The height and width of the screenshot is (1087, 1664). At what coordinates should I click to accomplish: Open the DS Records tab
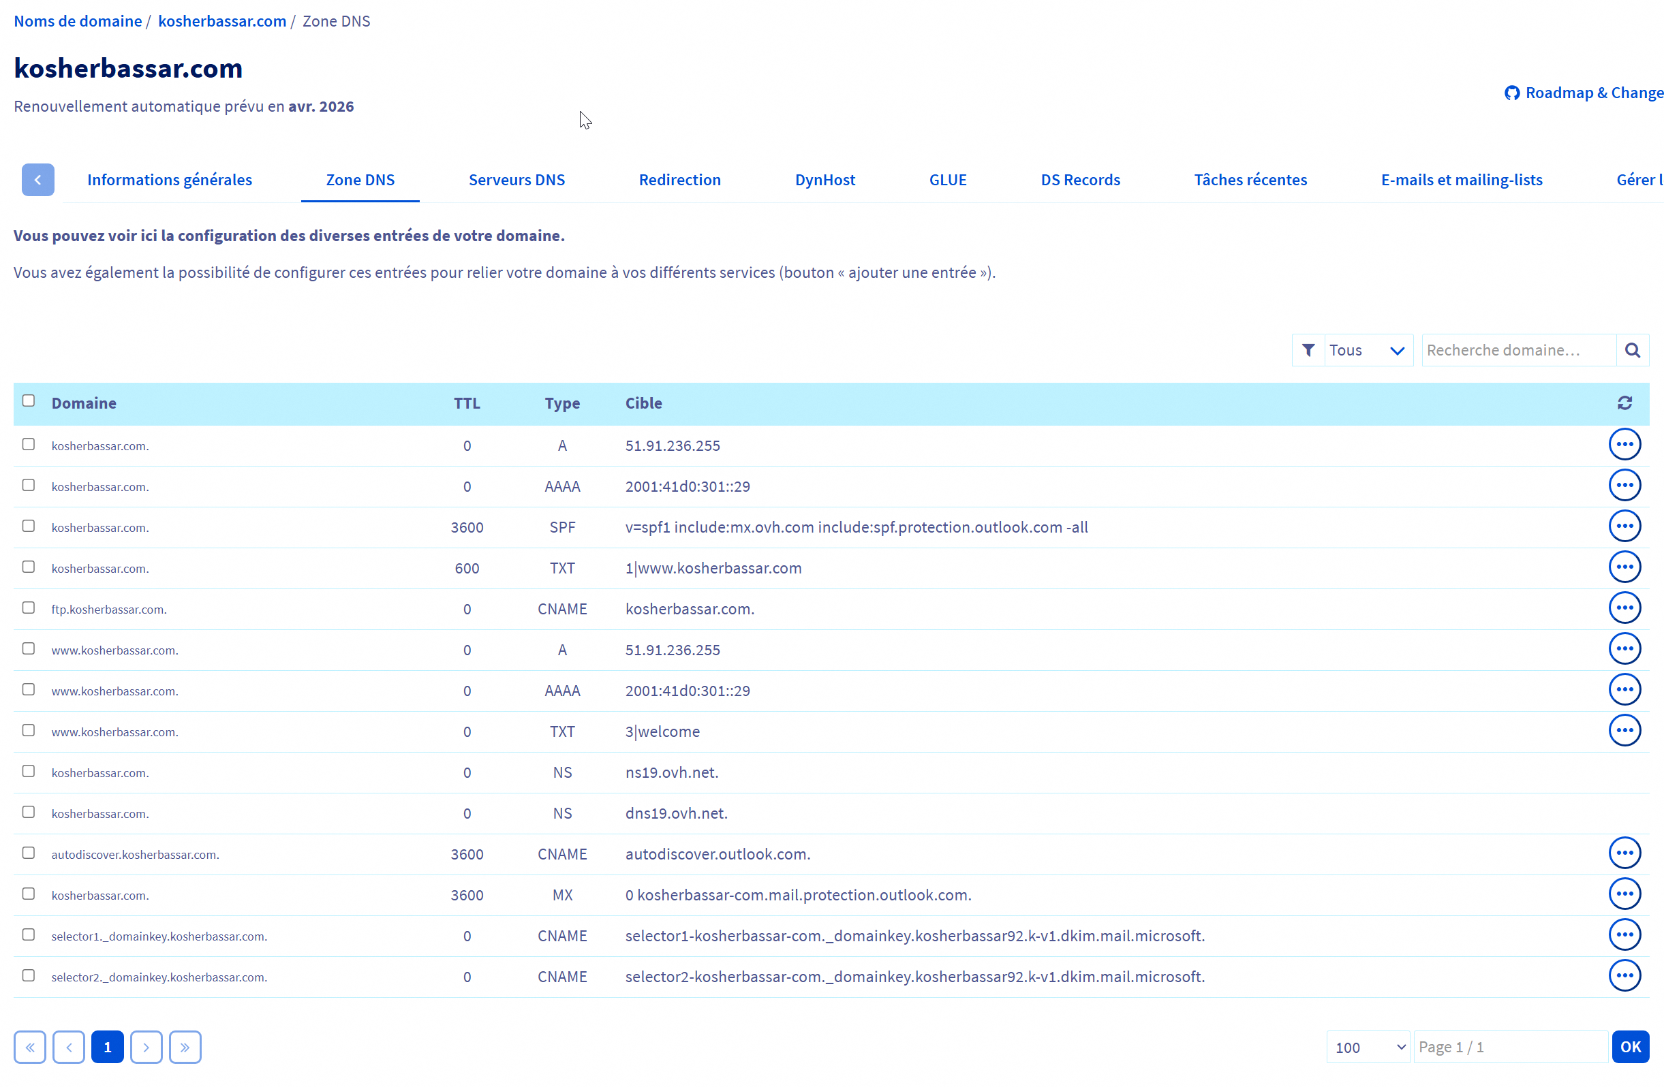[1079, 180]
